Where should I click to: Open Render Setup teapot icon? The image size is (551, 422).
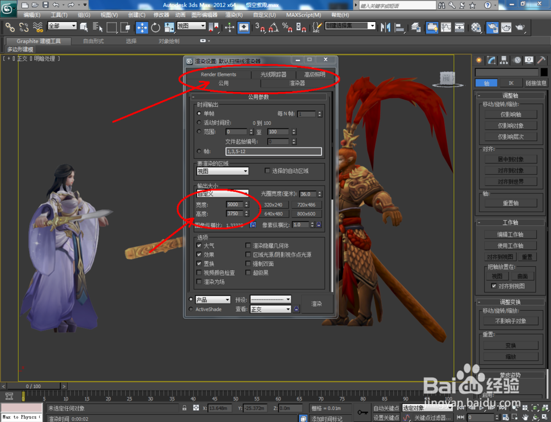(x=492, y=27)
